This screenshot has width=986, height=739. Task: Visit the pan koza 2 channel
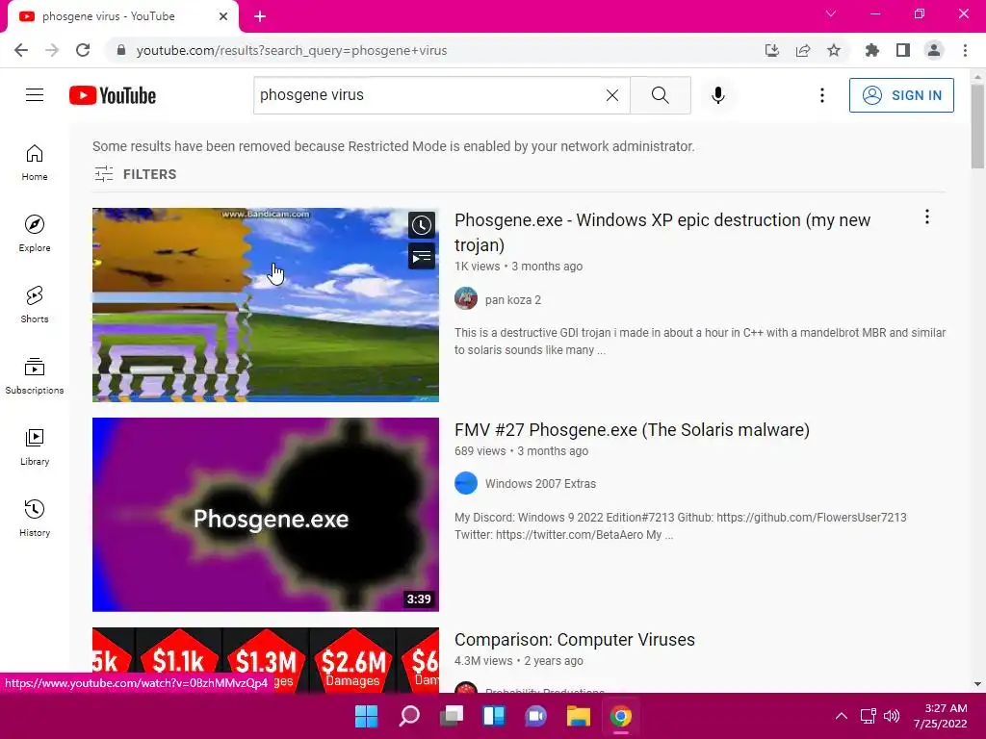513,300
